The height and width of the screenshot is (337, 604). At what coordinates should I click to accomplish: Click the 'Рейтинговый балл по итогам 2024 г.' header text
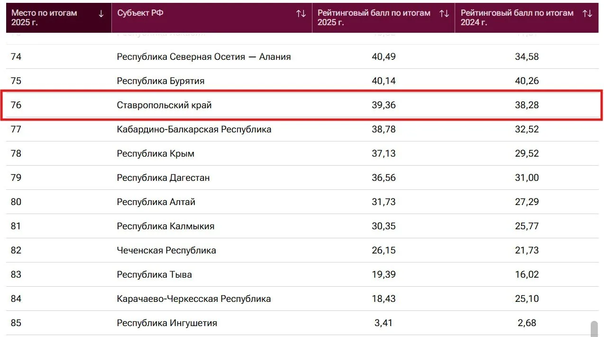(517, 18)
